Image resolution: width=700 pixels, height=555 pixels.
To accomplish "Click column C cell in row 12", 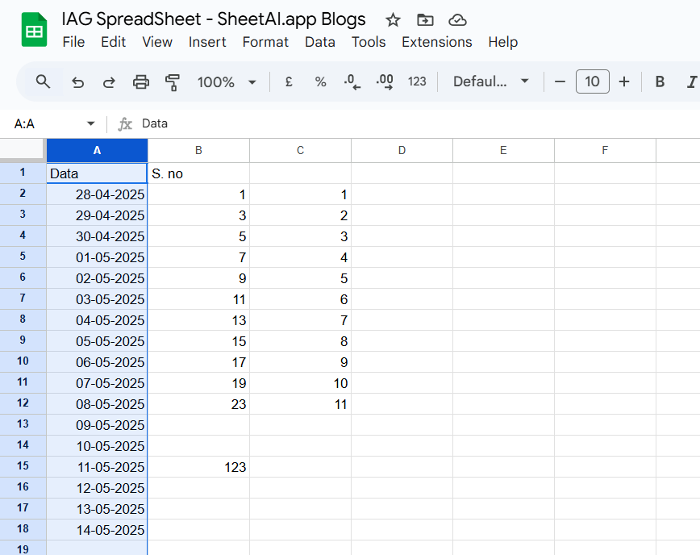I will (301, 404).
